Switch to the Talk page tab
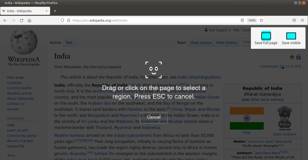This screenshot has height=160, width=308. [x=69, y=43]
